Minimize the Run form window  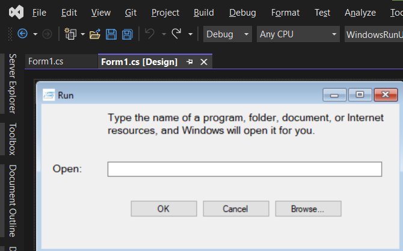[x=334, y=95]
